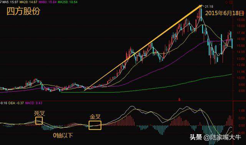The image size is (246, 145).
Task: Click the 0.50 MACD axis label
Action: pyautogui.click(x=242, y=118)
